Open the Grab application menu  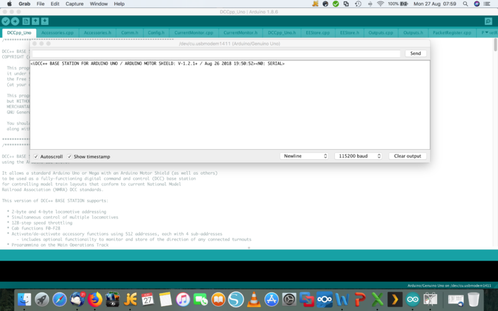click(24, 4)
